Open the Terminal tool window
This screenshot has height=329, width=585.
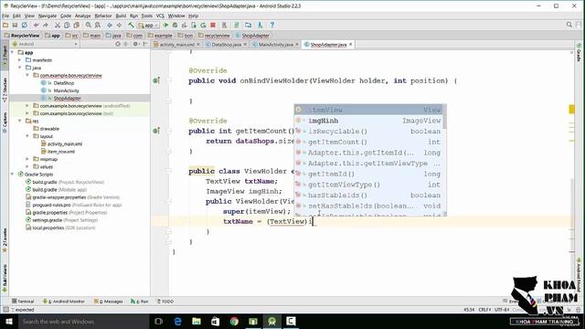(x=23, y=301)
